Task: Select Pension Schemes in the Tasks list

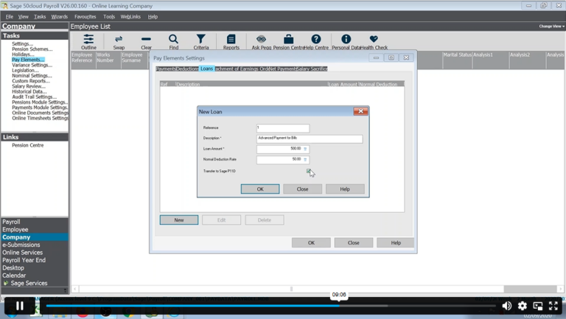Action: click(32, 49)
